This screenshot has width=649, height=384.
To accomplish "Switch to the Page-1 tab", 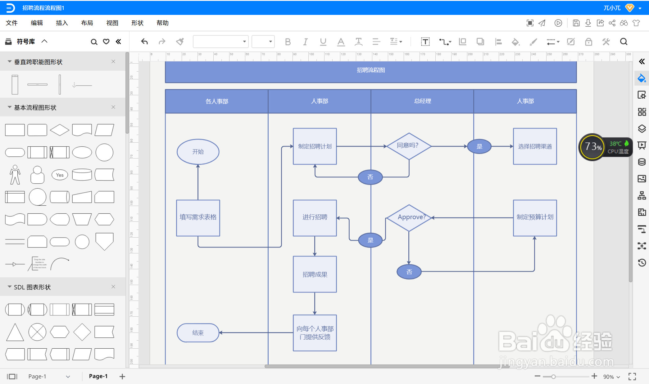I will click(x=98, y=376).
